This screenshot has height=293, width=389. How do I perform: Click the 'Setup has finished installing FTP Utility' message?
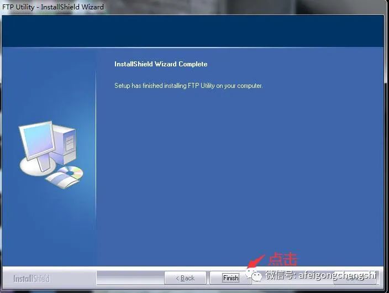pyautogui.click(x=188, y=86)
